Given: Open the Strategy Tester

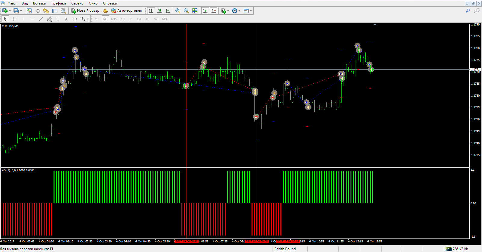Looking at the screenshot, I should pos(63,11).
